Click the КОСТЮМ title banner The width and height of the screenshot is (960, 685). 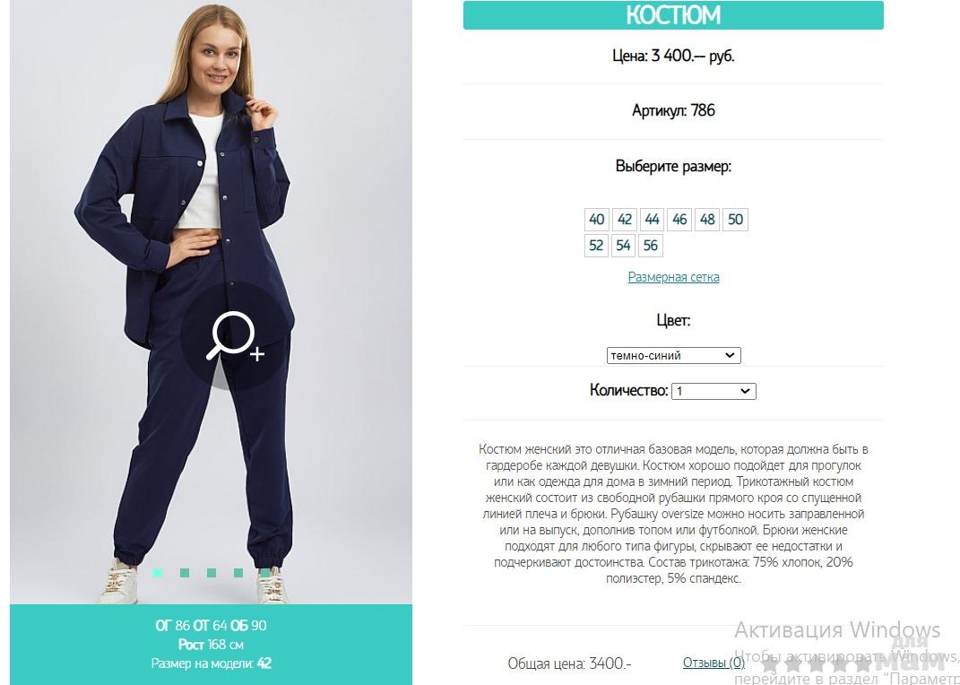673,15
